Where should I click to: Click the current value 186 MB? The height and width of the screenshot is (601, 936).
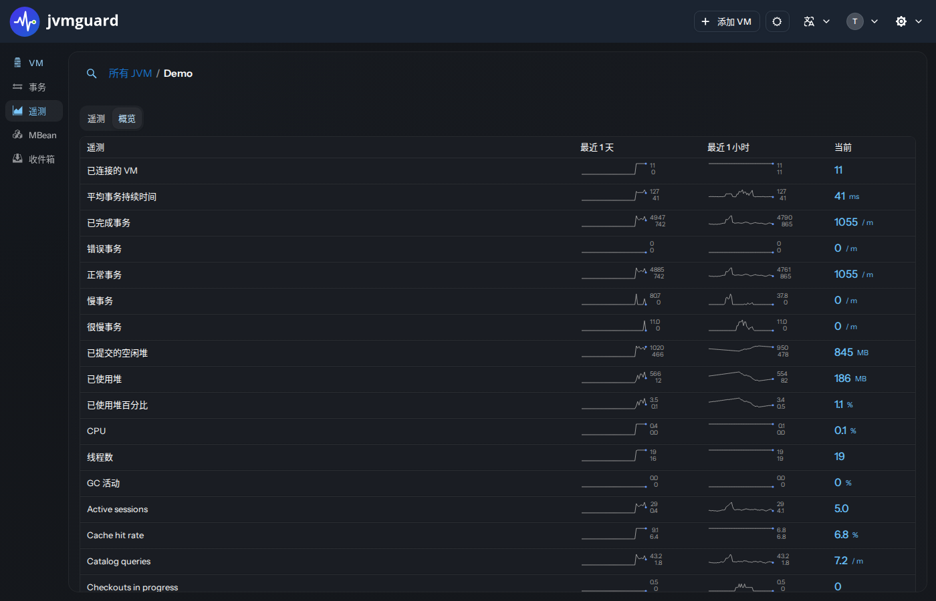point(850,379)
